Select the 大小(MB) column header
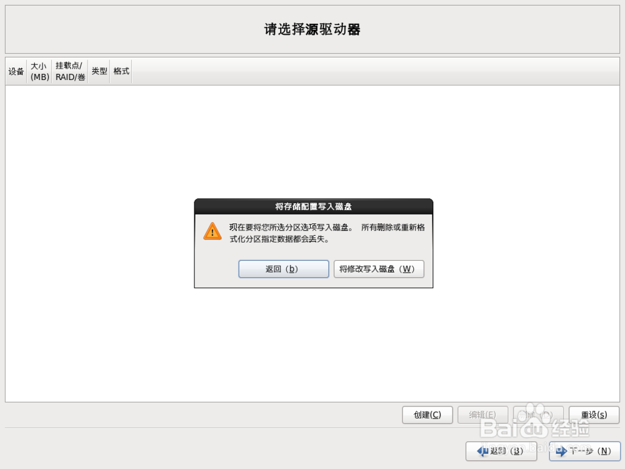The image size is (625, 469). [x=39, y=71]
